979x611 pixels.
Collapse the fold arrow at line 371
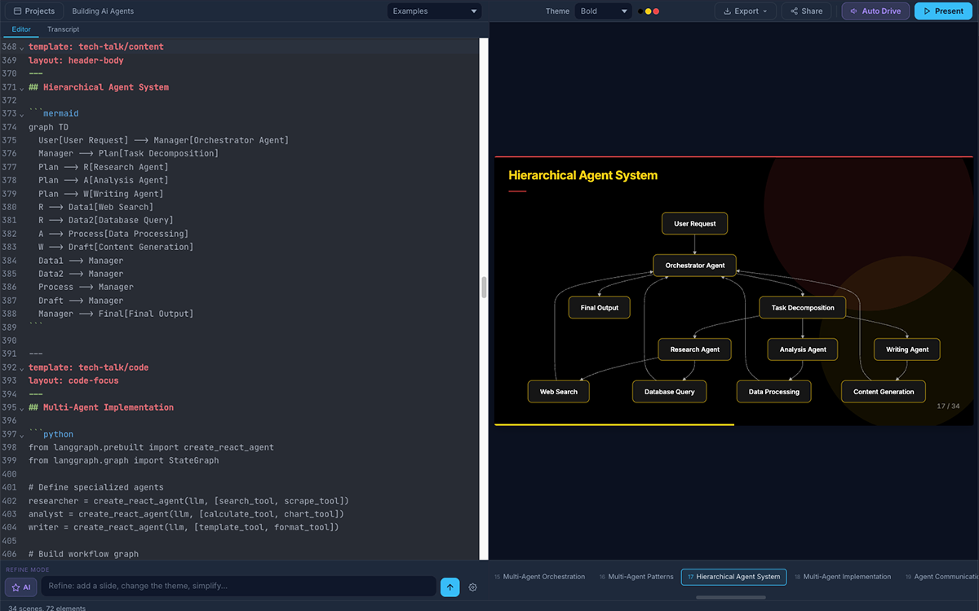point(22,88)
